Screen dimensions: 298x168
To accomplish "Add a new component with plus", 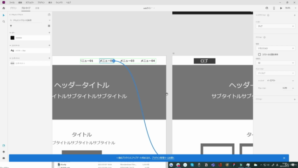I will 49,58.
